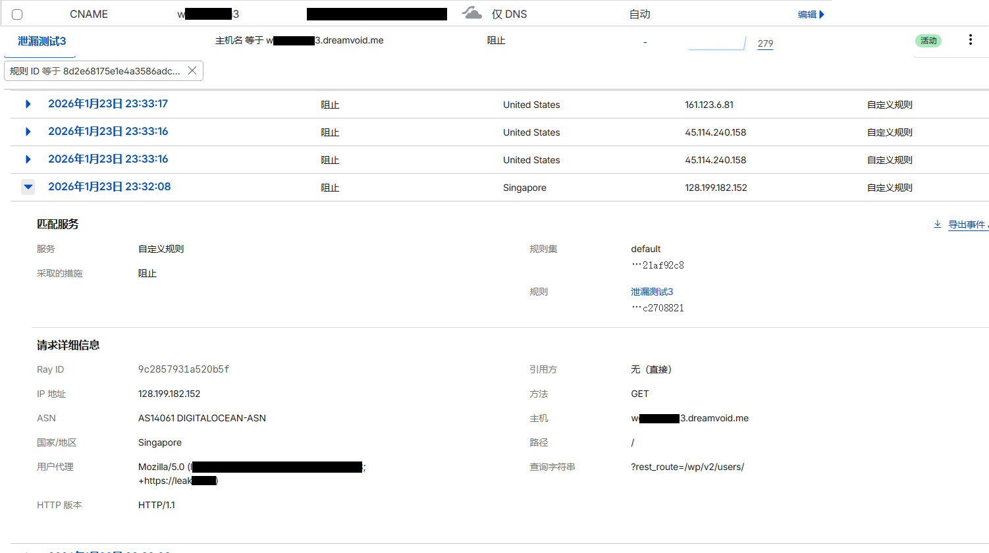Click the grey cloud DNS-only icon
The width and height of the screenshot is (989, 553).
471,13
